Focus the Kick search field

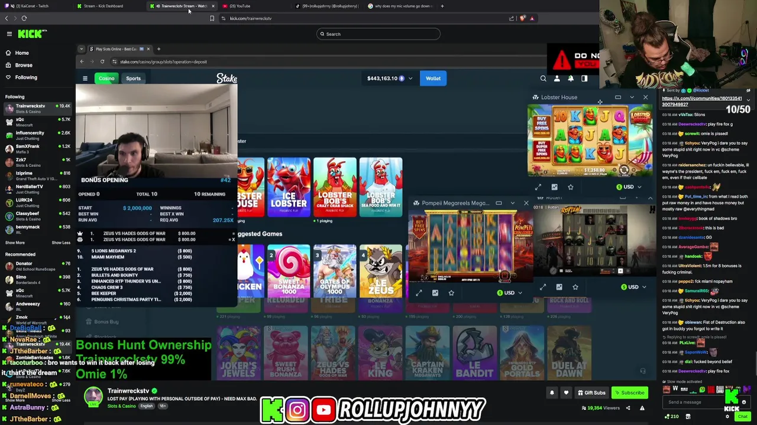[x=378, y=34]
